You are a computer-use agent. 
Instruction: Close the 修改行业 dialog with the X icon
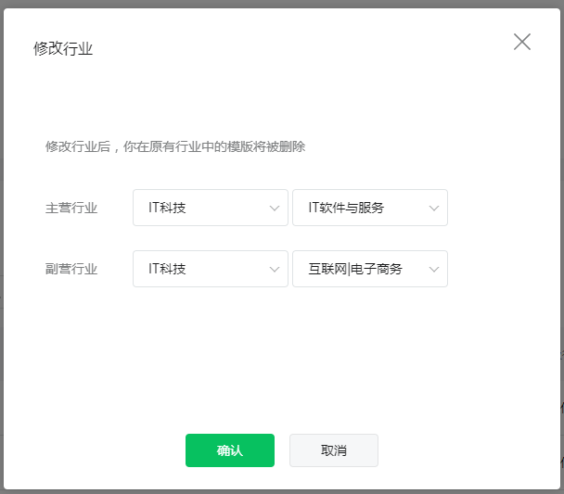tap(522, 42)
